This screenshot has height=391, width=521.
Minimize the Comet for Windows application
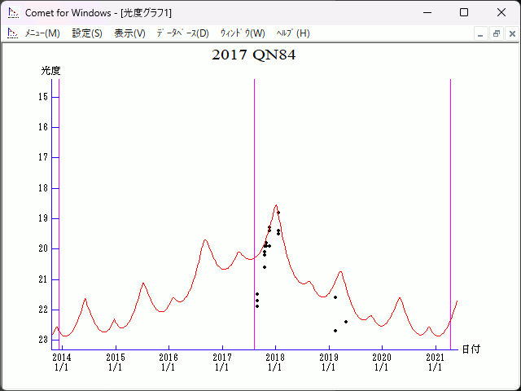[426, 12]
